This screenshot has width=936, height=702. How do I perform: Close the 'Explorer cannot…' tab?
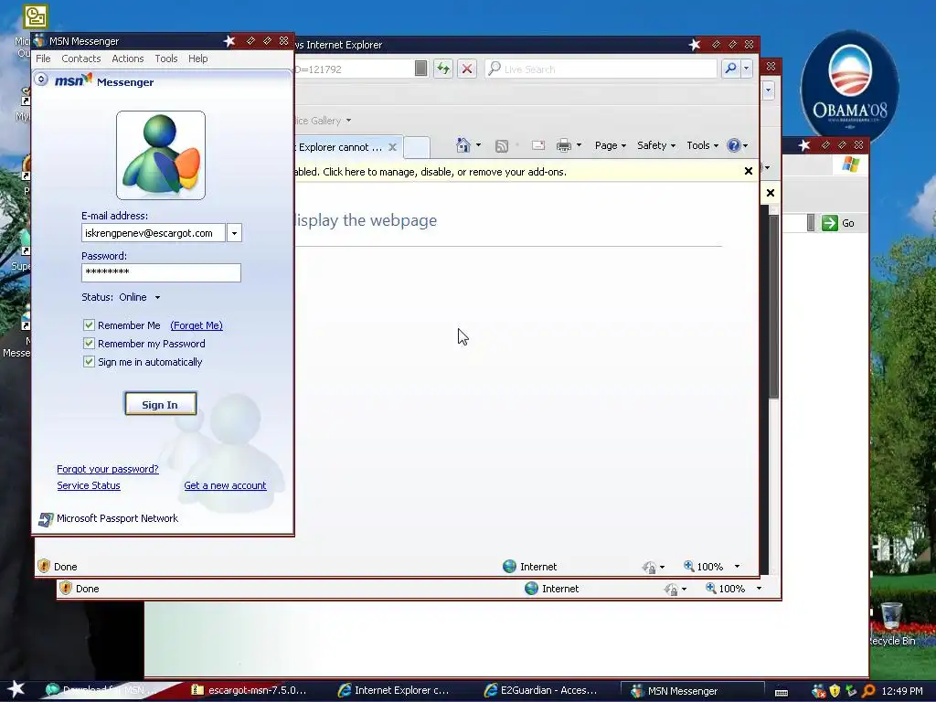click(x=393, y=147)
